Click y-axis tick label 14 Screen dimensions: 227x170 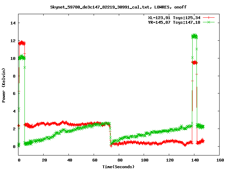(13, 23)
